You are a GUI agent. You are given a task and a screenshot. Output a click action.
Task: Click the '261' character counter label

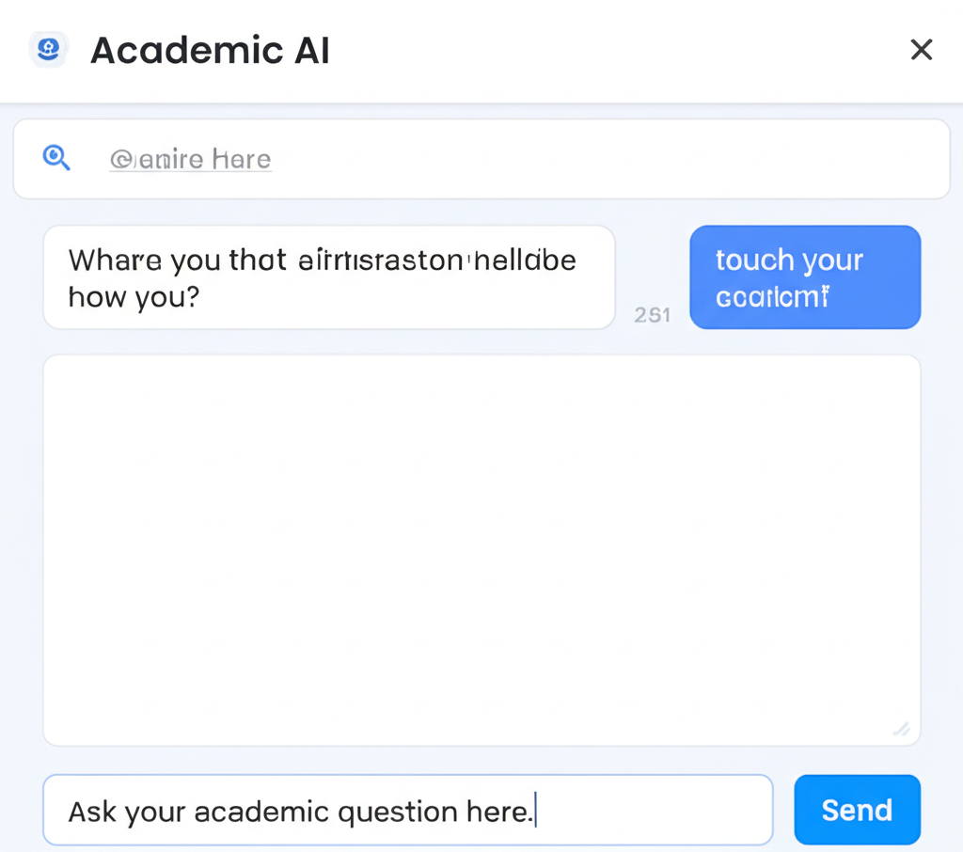click(x=653, y=315)
